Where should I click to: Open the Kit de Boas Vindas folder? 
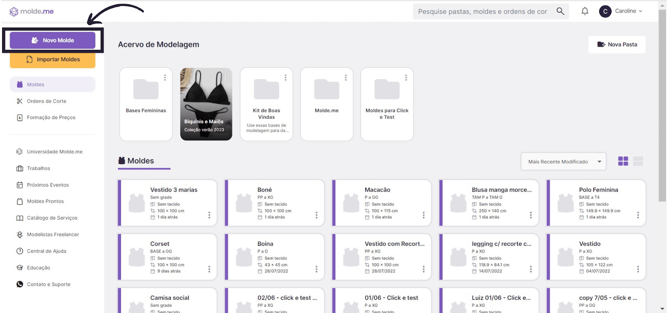click(266, 104)
